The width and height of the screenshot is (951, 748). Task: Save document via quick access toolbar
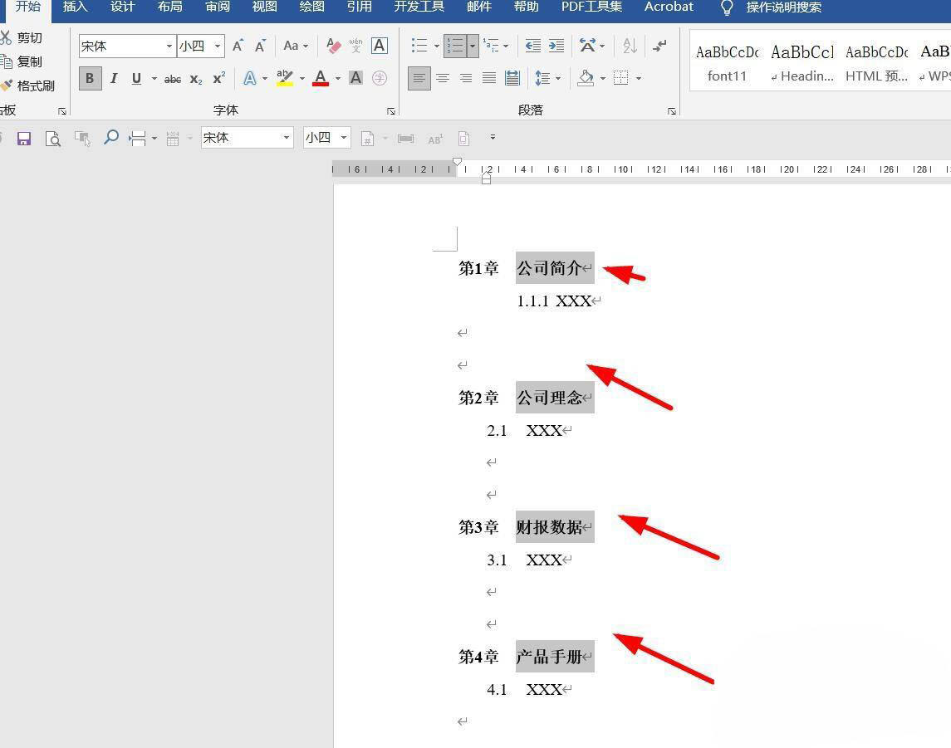(23, 139)
